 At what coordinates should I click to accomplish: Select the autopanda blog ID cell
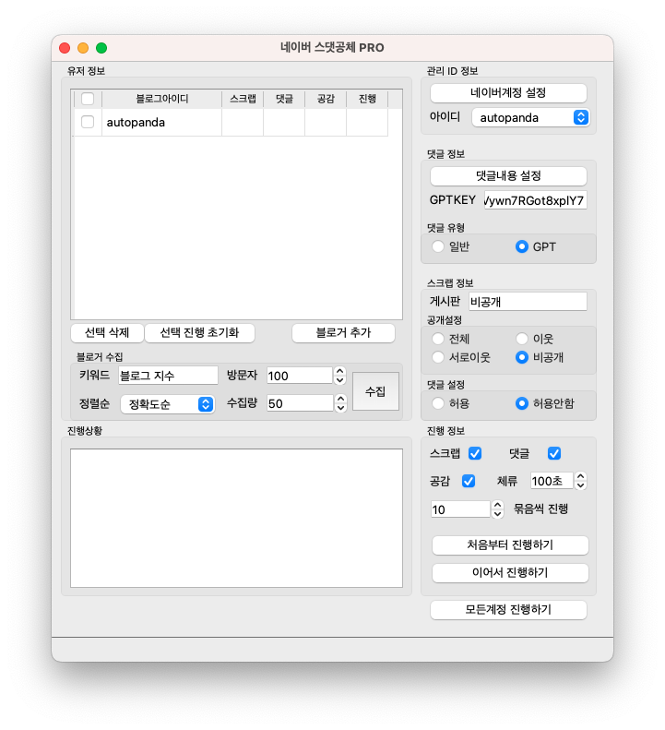161,123
